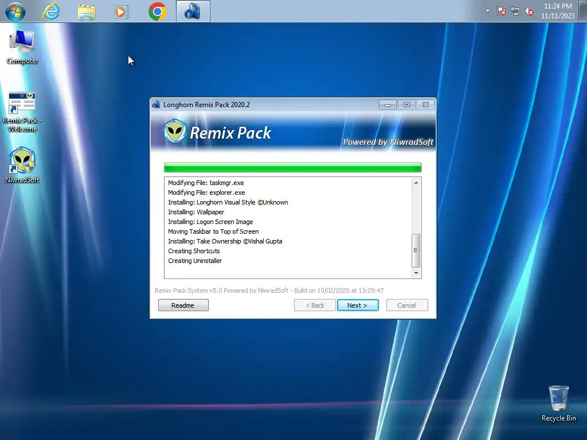
Task: Click the log scrollbar thumb
Action: (x=416, y=250)
